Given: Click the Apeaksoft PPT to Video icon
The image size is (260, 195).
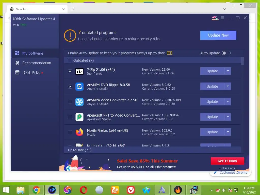Looking at the screenshot, I should point(79,117).
